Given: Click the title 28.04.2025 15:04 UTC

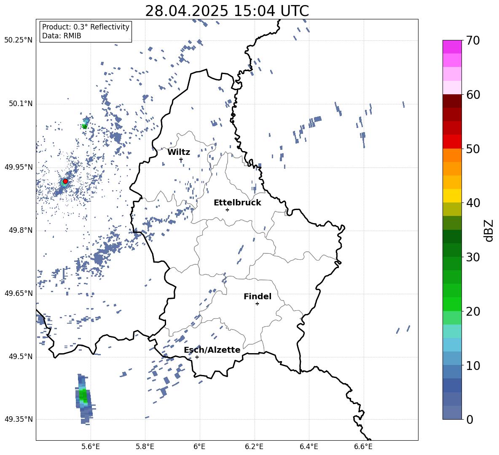Looking at the screenshot, I should click(227, 11).
